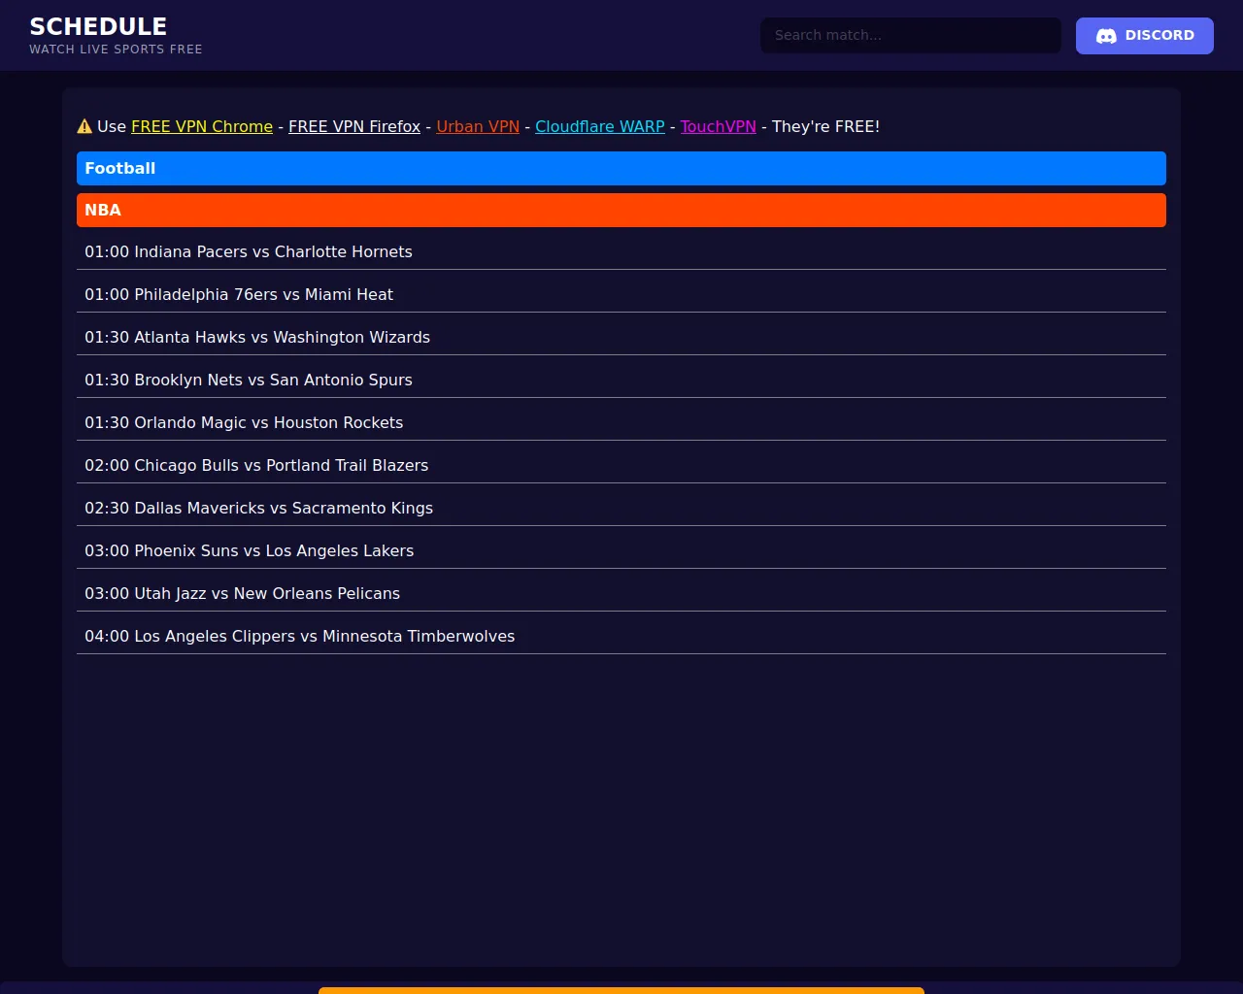Follow the Urban VPN link
Image resolution: width=1243 pixels, height=994 pixels.
[x=478, y=126]
